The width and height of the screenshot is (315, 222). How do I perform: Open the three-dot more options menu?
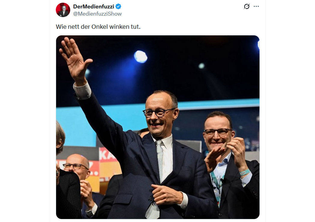click(256, 6)
